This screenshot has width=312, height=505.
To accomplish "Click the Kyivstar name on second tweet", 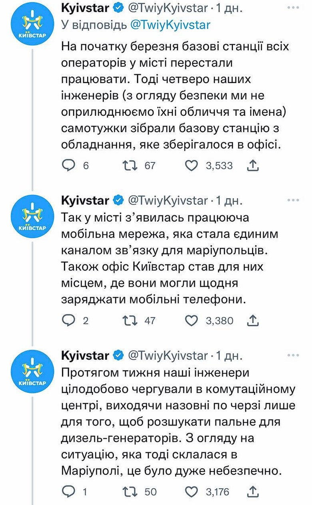I will pyautogui.click(x=85, y=200).
